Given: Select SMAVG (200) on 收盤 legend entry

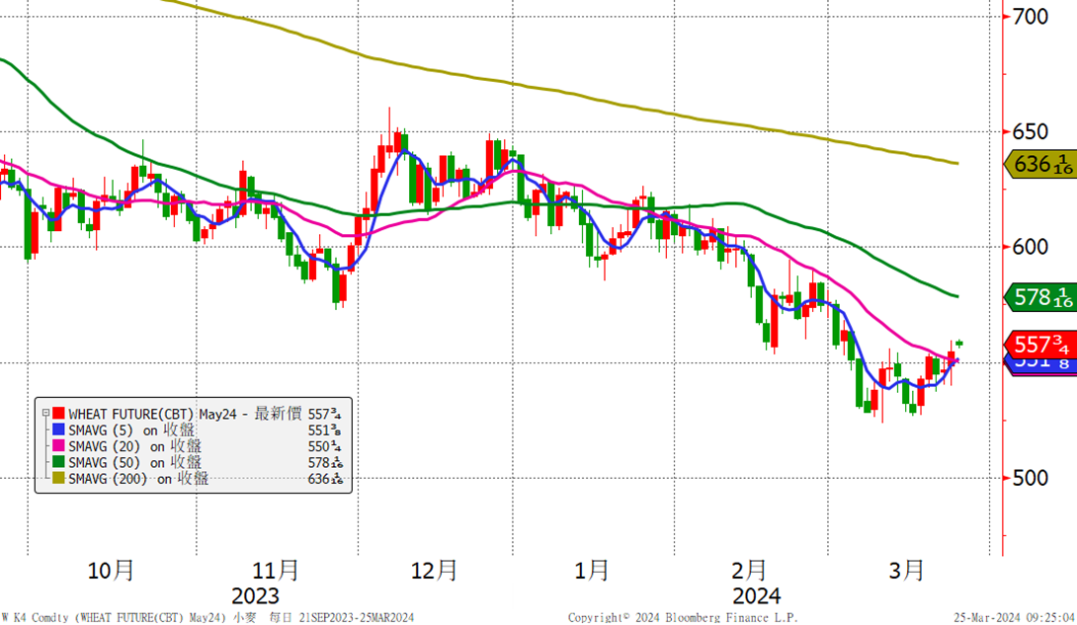Looking at the screenshot, I should pyautogui.click(x=138, y=478).
